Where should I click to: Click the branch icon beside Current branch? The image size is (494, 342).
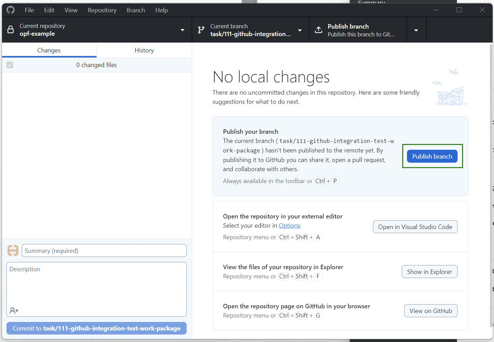click(200, 30)
